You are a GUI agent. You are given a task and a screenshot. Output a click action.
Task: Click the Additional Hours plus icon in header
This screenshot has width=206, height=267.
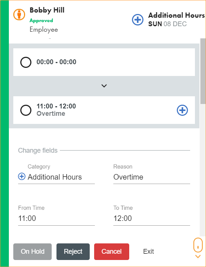coord(138,20)
